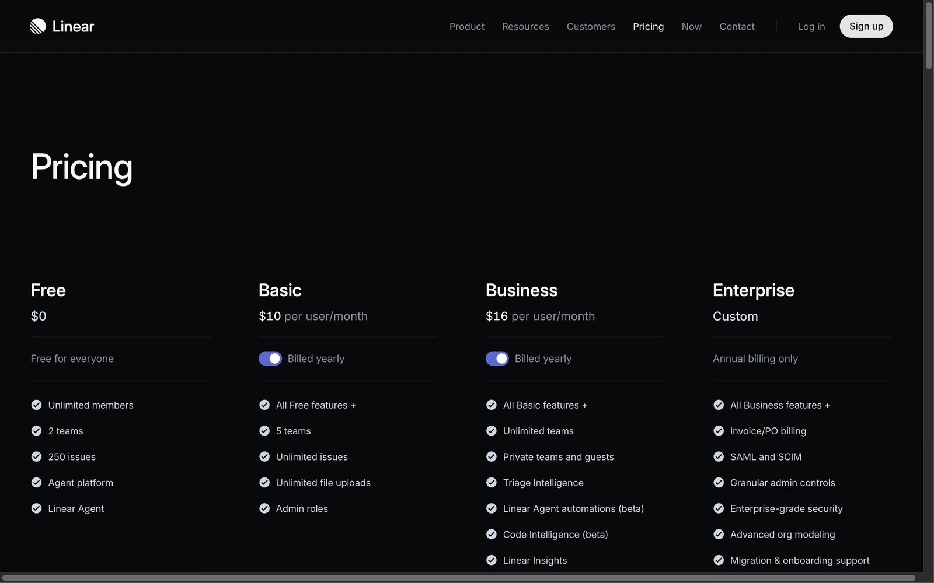The width and height of the screenshot is (934, 583).
Task: Click the checkmark icon beside Admin roles
Action: [x=264, y=508]
